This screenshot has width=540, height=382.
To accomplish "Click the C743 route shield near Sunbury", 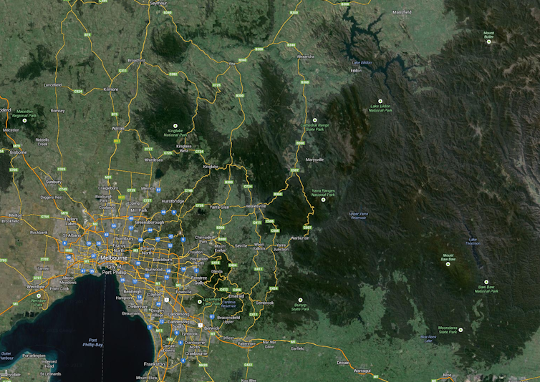I will pyautogui.click(x=63, y=190).
